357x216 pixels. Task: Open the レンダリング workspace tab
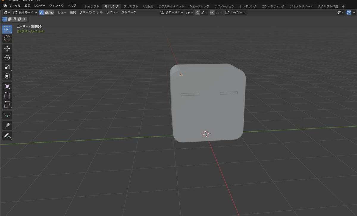(248, 6)
